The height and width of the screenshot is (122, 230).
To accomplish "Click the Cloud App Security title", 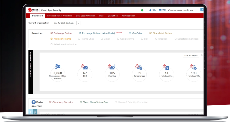I will pyautogui.click(x=51, y=10).
